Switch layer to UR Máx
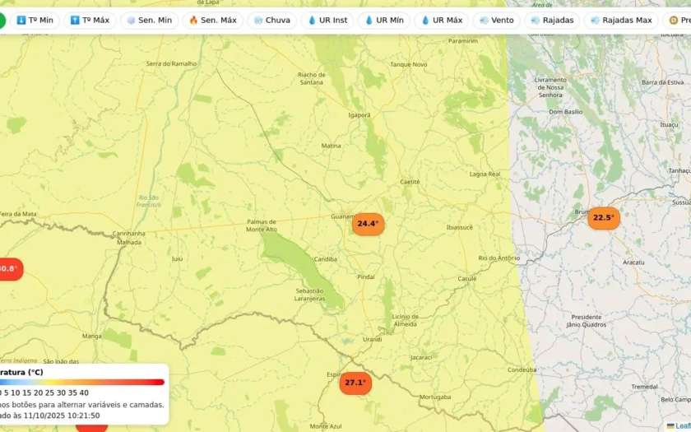This screenshot has width=691, height=432. pos(442,21)
